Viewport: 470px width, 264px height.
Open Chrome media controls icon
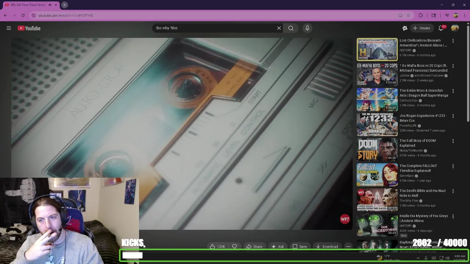(x=447, y=15)
